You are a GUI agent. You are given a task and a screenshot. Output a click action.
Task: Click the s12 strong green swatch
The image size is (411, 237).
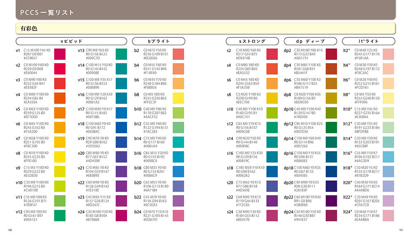272,127
